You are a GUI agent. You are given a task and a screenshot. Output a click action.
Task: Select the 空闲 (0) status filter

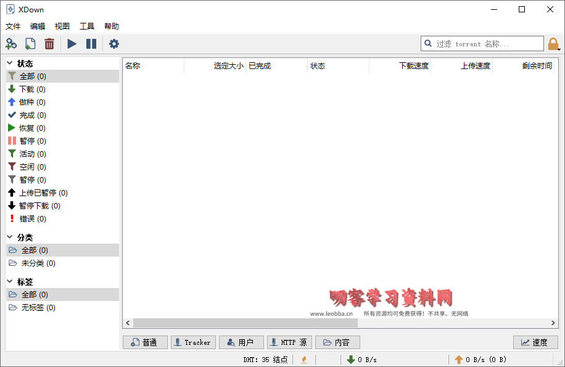click(x=63, y=167)
